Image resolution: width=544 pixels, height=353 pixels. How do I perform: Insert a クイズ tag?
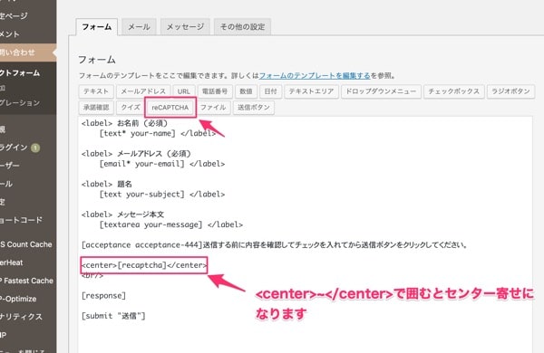(131, 108)
